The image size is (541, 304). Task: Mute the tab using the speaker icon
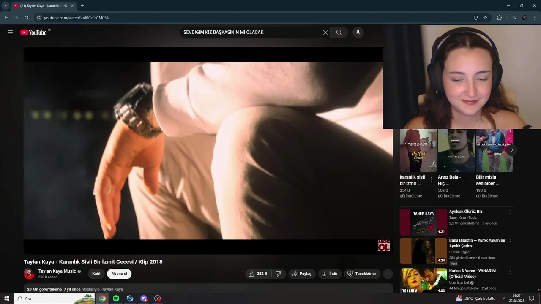coord(65,6)
